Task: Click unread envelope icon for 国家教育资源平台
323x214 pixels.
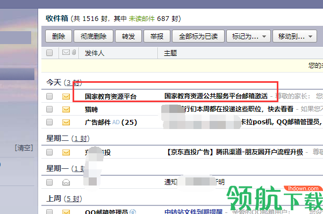Action: [x=66, y=96]
